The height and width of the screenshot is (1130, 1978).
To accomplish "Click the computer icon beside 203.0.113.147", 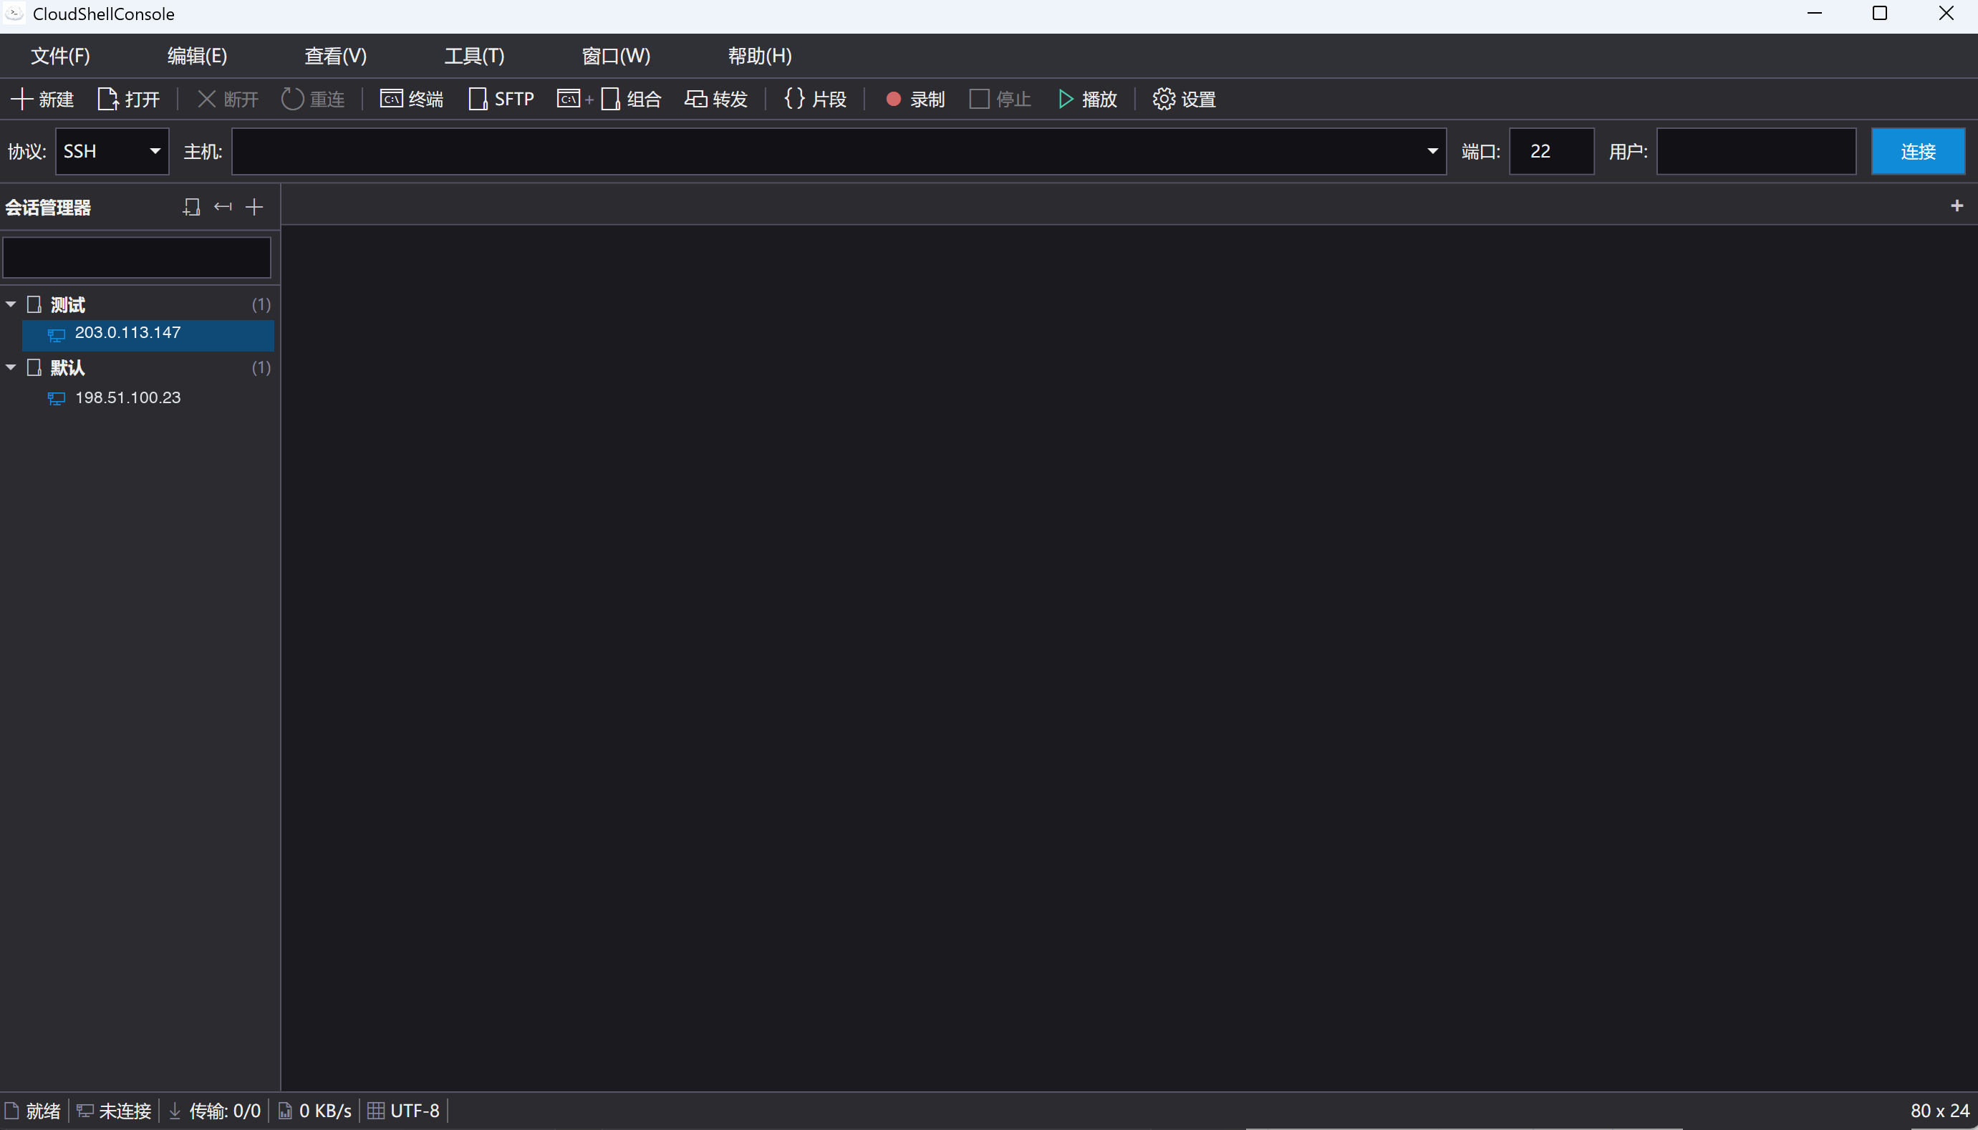I will (x=57, y=335).
